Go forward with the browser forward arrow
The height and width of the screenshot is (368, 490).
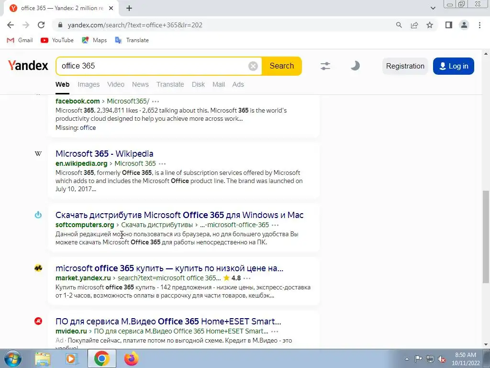[x=26, y=25]
